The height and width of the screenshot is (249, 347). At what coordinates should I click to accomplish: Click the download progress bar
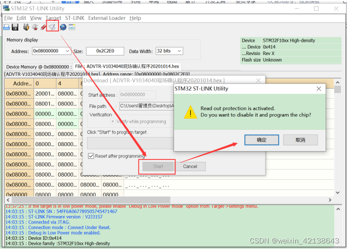tap(131, 143)
